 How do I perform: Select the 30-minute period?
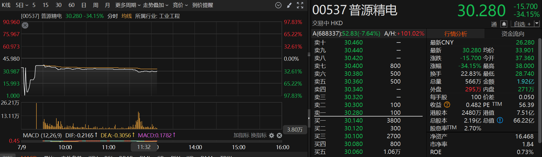(59, 5)
